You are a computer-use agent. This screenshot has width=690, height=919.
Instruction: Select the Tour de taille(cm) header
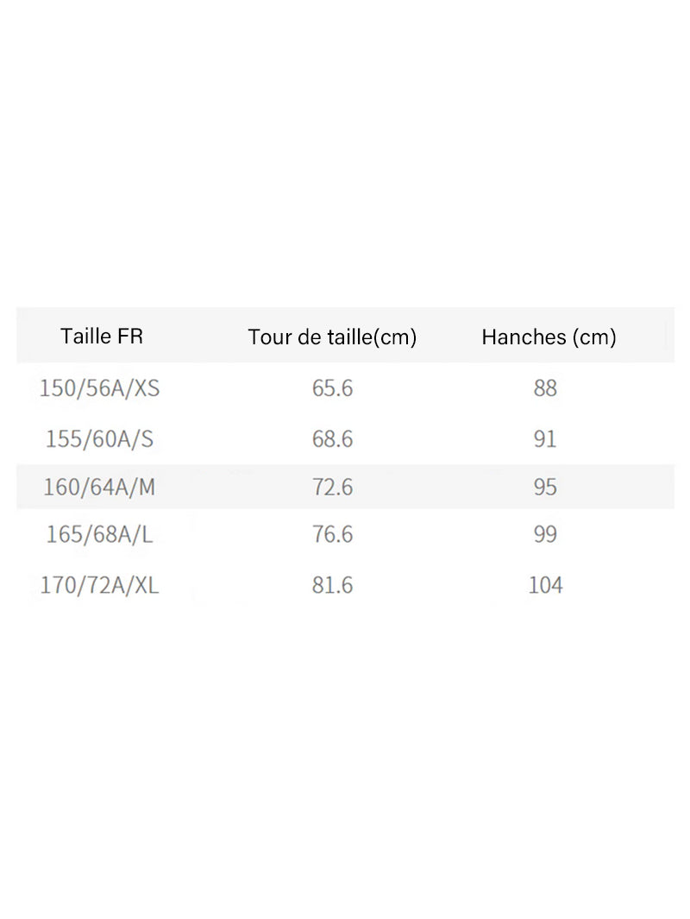point(332,337)
